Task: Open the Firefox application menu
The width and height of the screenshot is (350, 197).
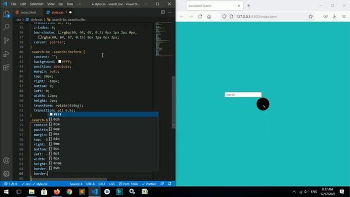Action: pyautogui.click(x=344, y=16)
